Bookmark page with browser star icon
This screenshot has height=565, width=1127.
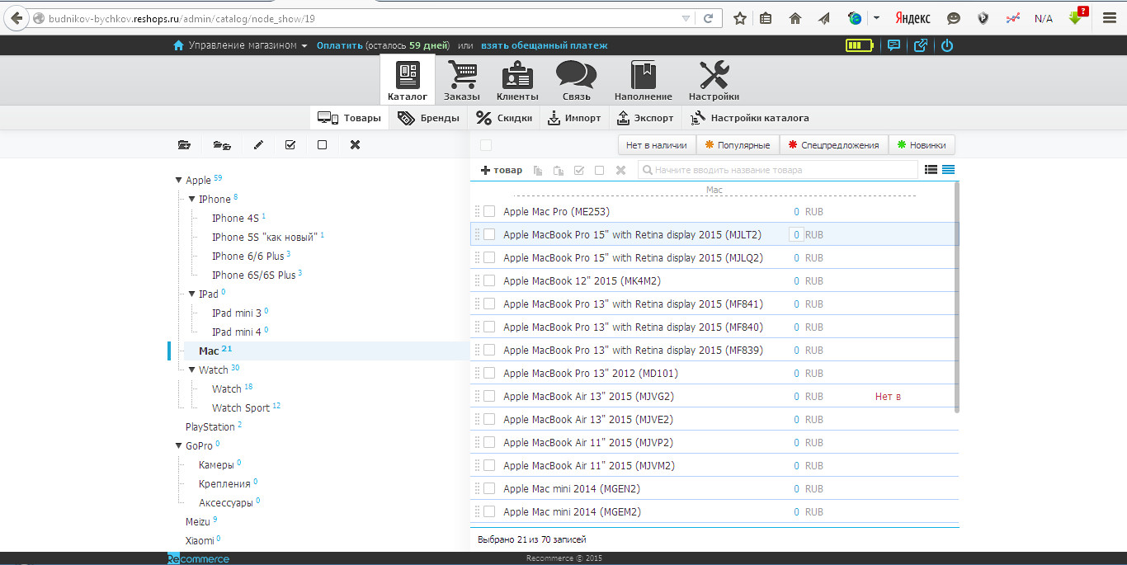(740, 18)
